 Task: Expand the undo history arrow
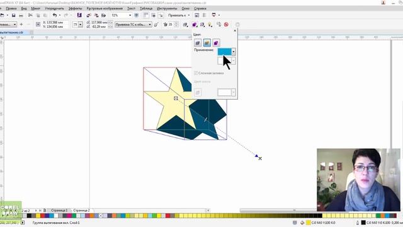60,15
